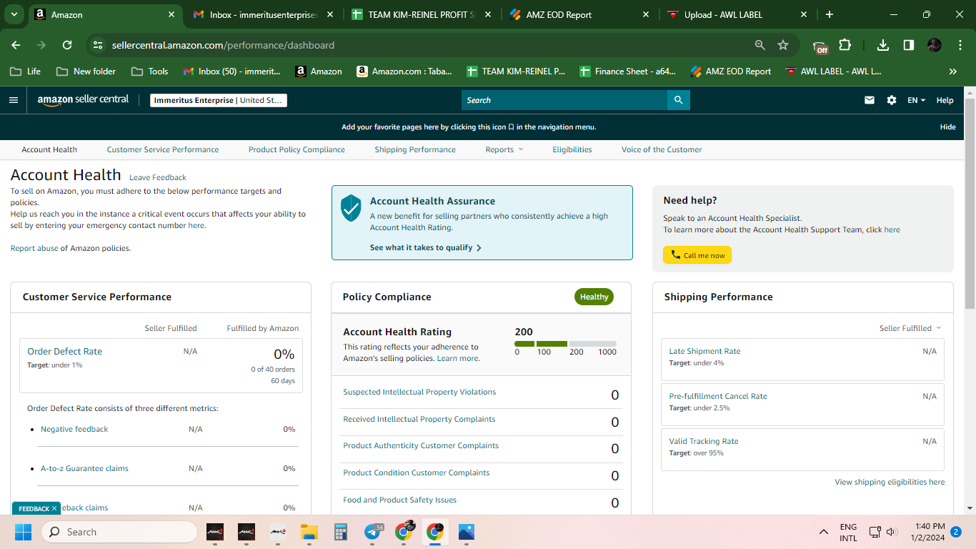The height and width of the screenshot is (549, 976).
Task: Click the Help link in the header
Action: (x=945, y=100)
